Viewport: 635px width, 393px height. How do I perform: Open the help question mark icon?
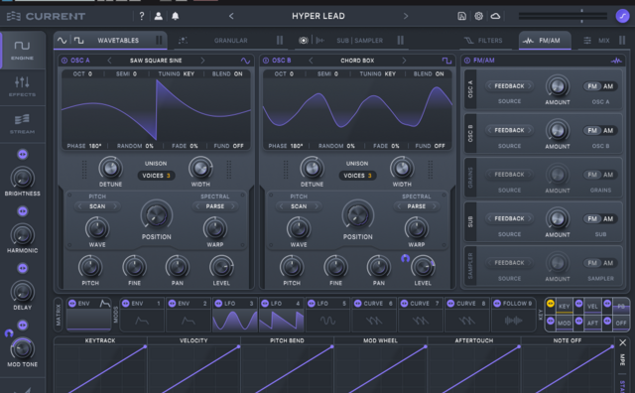(141, 16)
